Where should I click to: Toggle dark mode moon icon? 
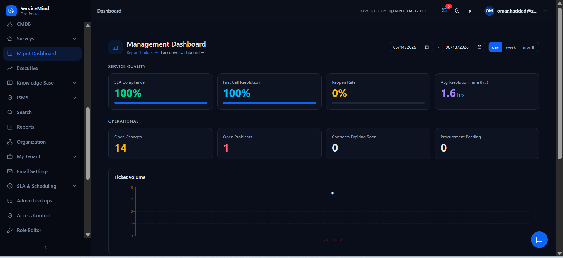457,11
